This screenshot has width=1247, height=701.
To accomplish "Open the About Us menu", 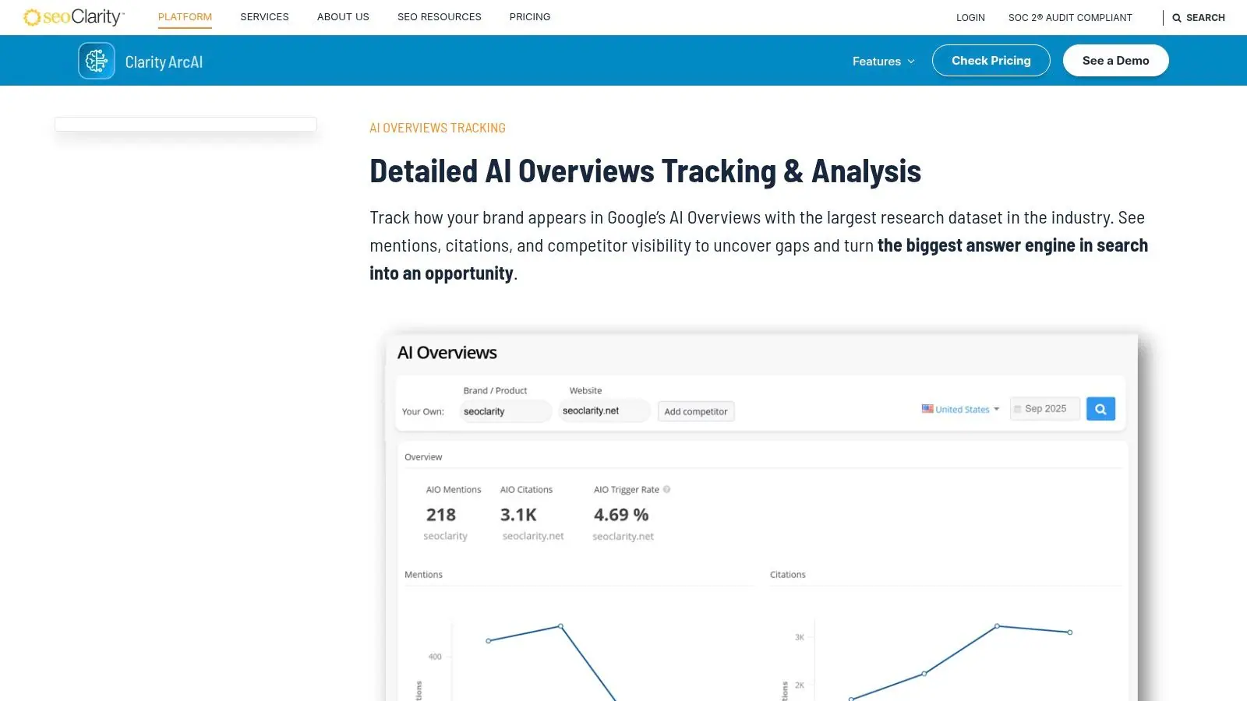I will (343, 17).
